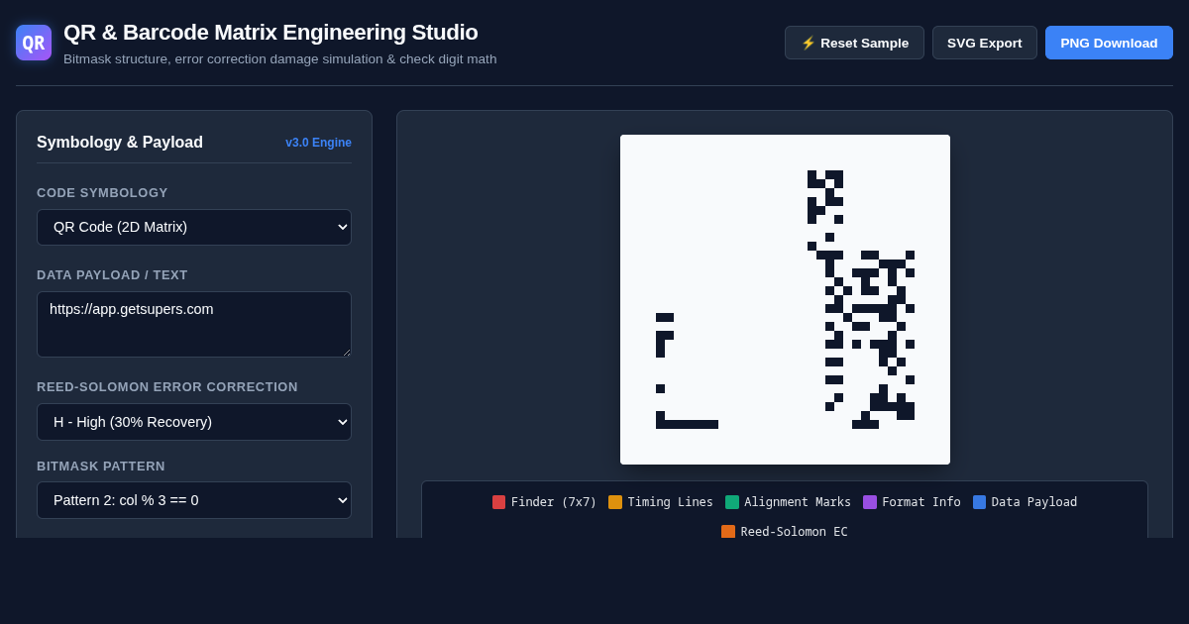Click the 'Alignment Marks' legend text

point(798,502)
